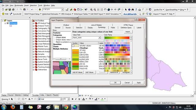
Task: Pick the green-yellow-red color ramp in list
Action: click(x=117, y=54)
